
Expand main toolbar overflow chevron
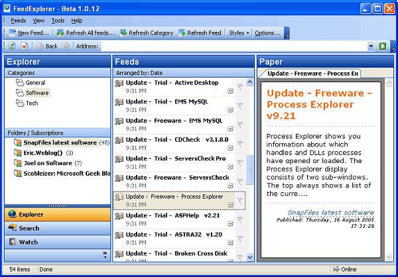(x=287, y=34)
